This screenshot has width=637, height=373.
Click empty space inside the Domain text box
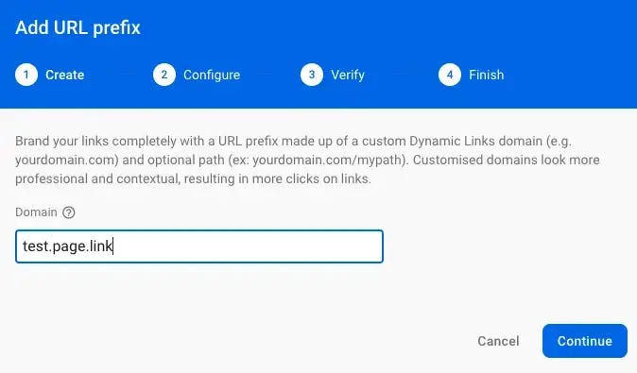pyautogui.click(x=248, y=246)
